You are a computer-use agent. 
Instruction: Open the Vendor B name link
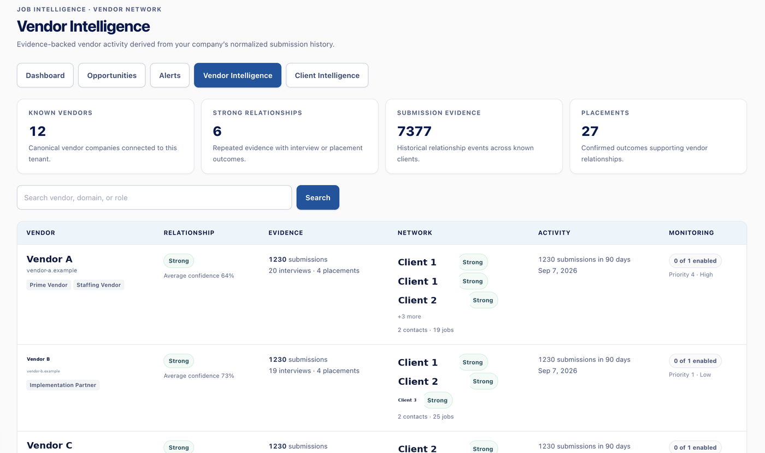tap(38, 359)
